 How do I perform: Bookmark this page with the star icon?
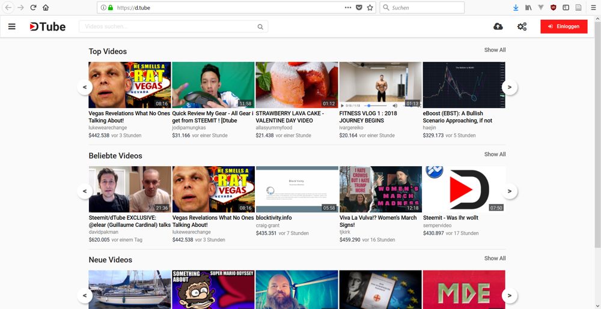click(x=370, y=7)
